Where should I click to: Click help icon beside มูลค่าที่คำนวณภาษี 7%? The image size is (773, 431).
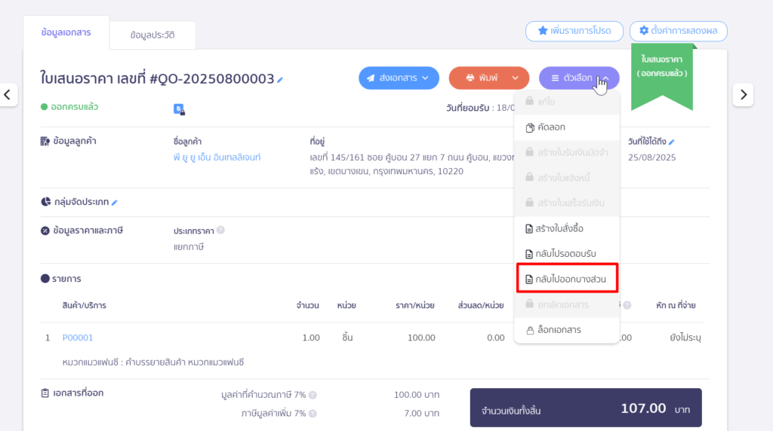click(313, 395)
